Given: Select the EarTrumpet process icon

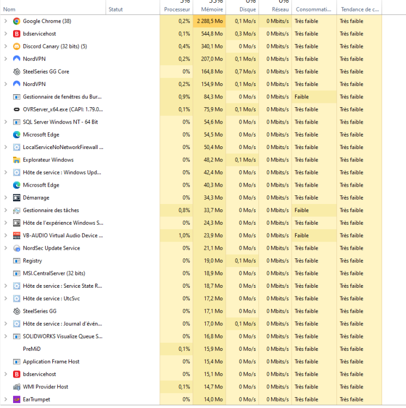Looking at the screenshot, I should (x=16, y=399).
